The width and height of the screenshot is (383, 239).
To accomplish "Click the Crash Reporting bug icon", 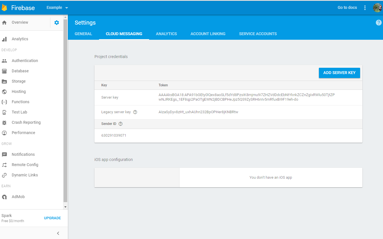I will coord(4,123).
